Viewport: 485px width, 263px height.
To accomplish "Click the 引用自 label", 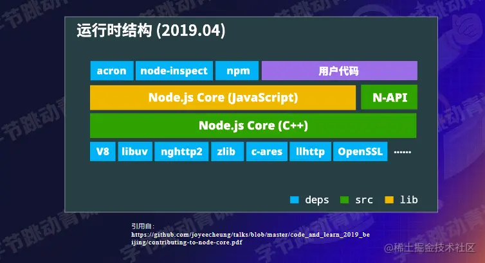I will pyautogui.click(x=142, y=226).
